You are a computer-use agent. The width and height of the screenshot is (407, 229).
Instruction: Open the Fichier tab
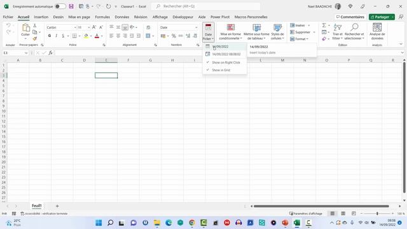(x=8, y=17)
